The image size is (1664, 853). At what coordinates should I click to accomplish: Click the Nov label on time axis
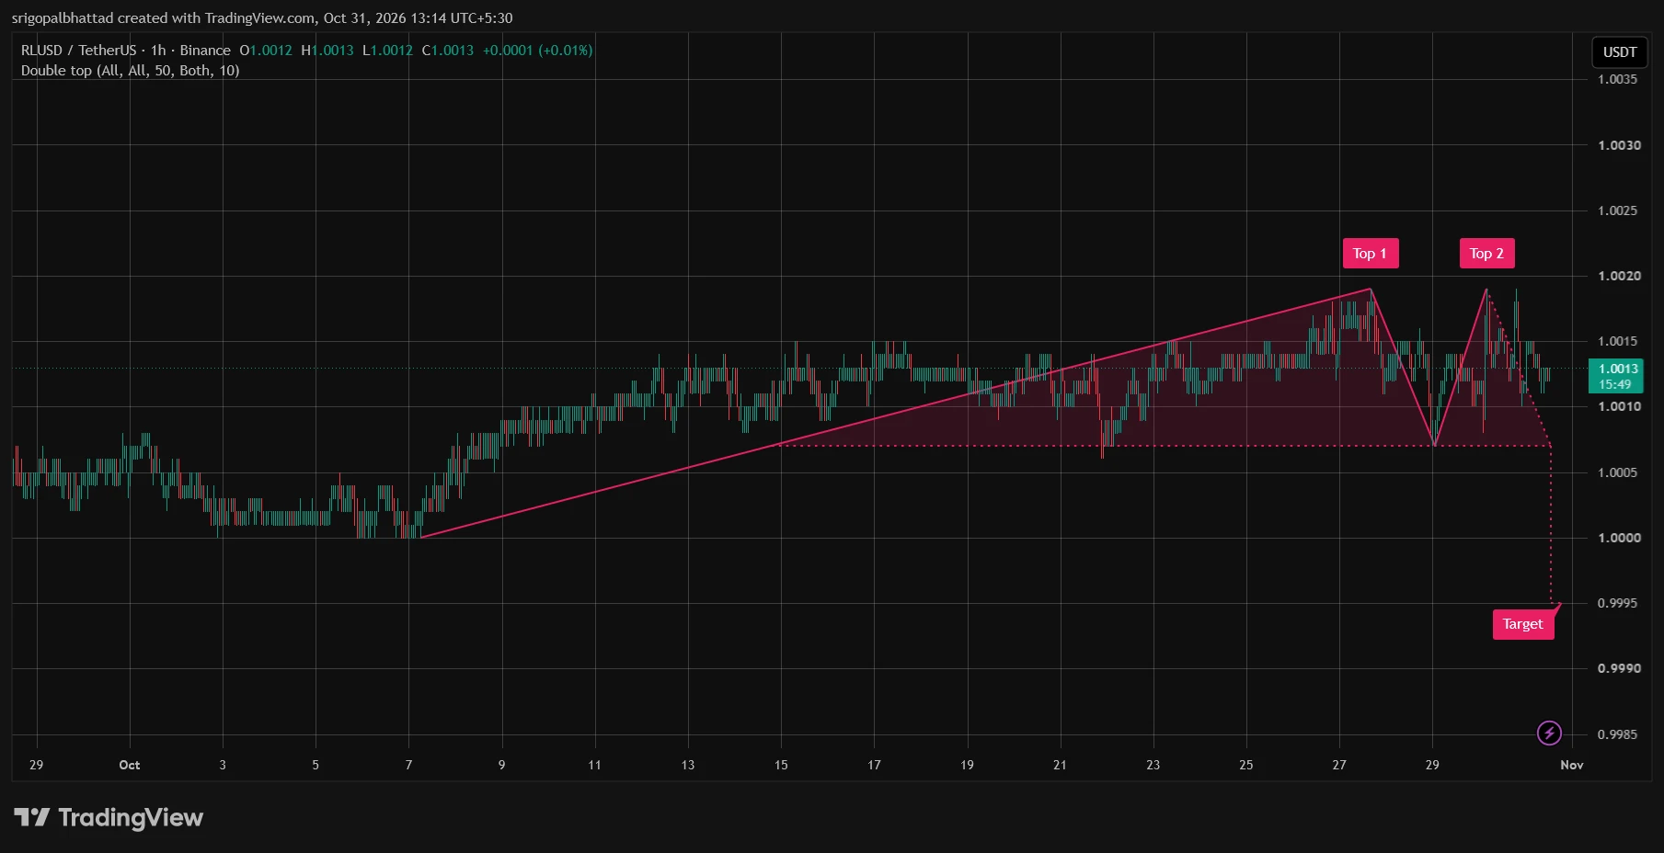[x=1572, y=765]
